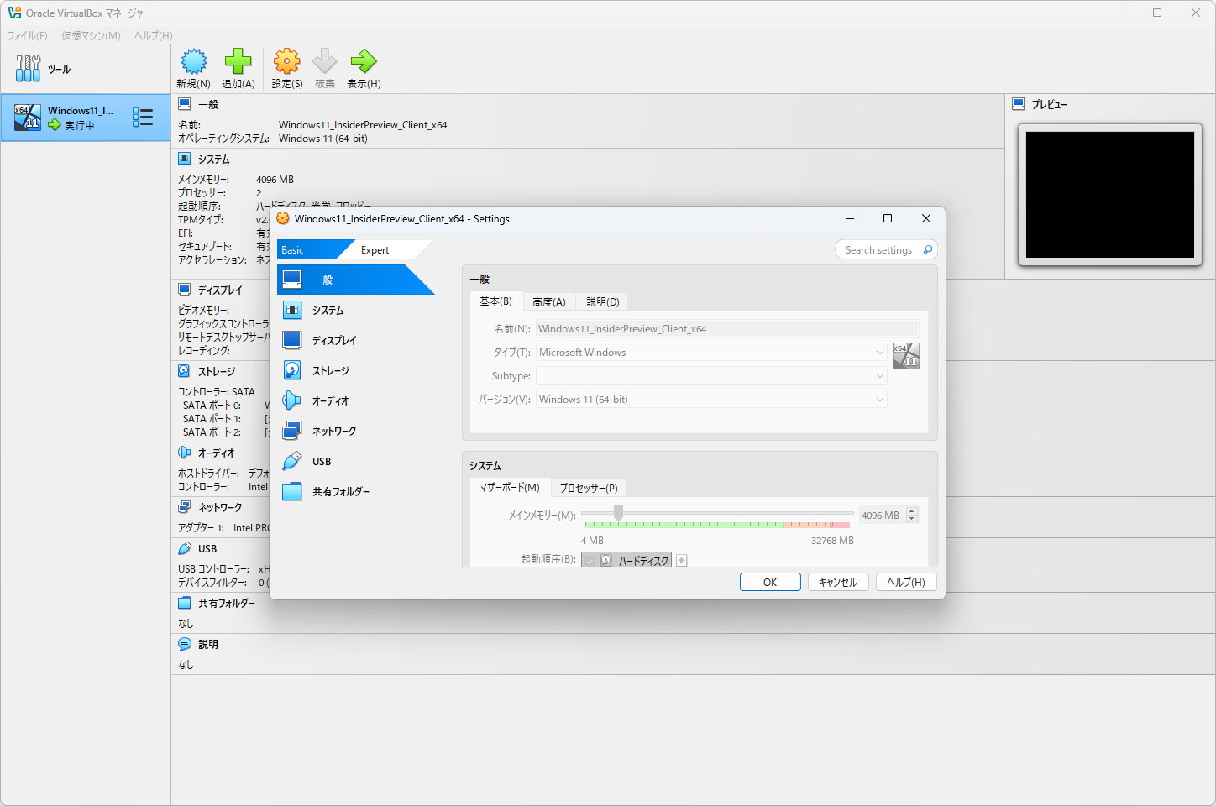
Task: Select システム category in Settings sidebar
Action: coord(355,310)
